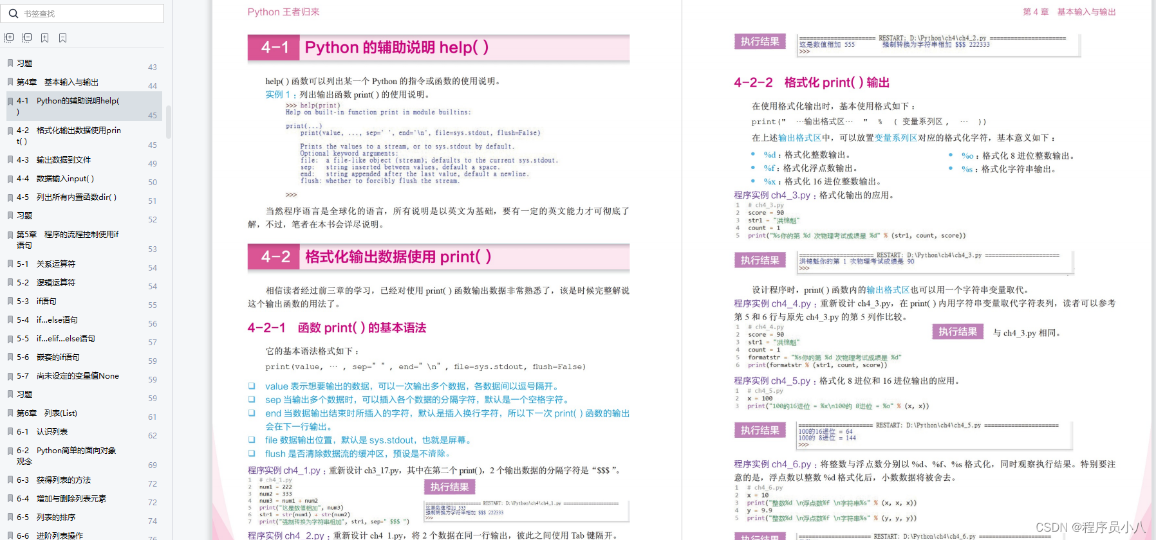The width and height of the screenshot is (1156, 540).
Task: Click the section heading 4-2 格式化输出数据使用 print()
Action: pyautogui.click(x=438, y=257)
